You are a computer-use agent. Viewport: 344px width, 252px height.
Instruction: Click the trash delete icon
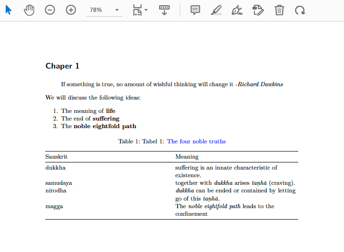279,10
